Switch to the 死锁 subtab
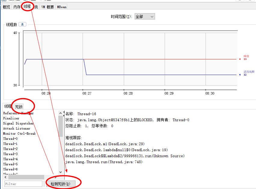 (19, 106)
